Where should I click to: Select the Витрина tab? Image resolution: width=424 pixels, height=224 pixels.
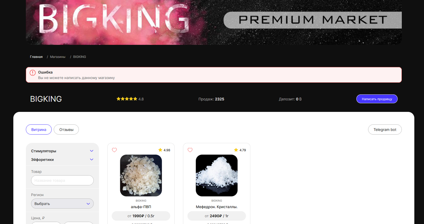pos(39,130)
